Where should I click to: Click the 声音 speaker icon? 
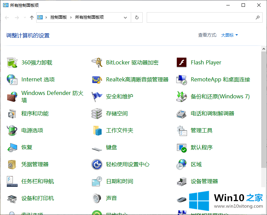click(x=97, y=198)
